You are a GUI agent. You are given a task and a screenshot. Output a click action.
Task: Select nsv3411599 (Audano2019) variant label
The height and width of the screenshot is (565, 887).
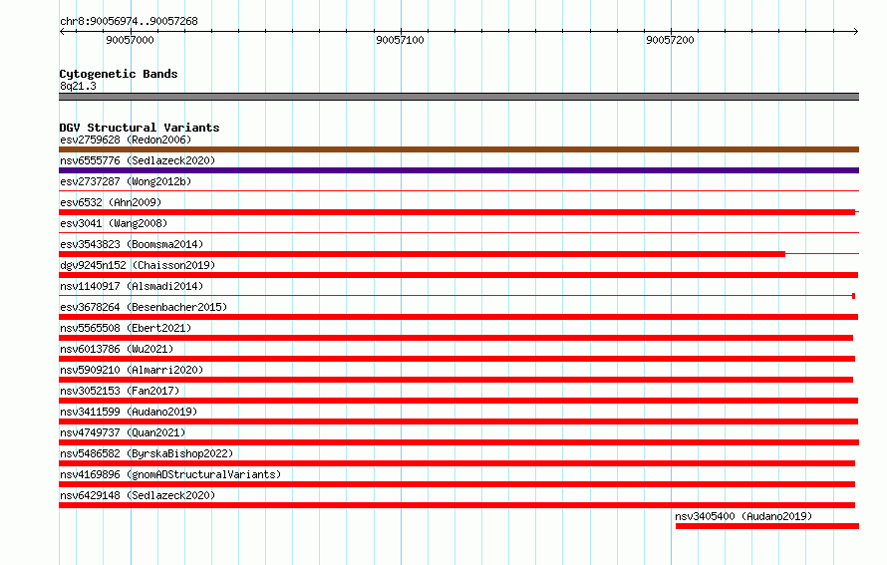tap(129, 412)
